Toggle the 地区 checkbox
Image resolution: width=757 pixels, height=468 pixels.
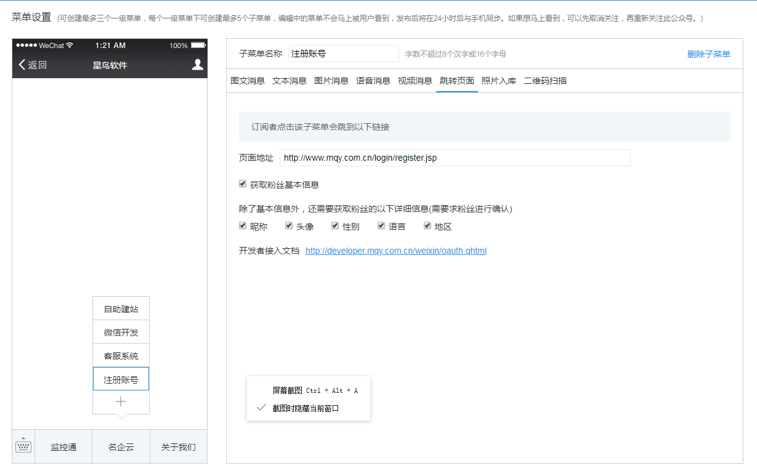(427, 226)
